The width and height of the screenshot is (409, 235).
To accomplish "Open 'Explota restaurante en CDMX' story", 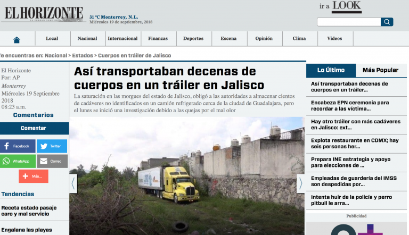I will 355,144.
